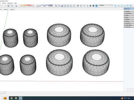Switch to Iso view
The width and height of the screenshot is (134, 100).
click(x=56, y=6)
